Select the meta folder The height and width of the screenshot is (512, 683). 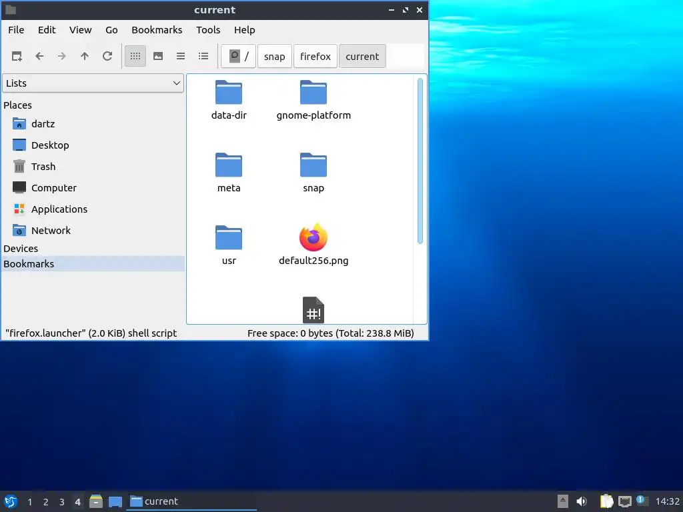[229, 173]
